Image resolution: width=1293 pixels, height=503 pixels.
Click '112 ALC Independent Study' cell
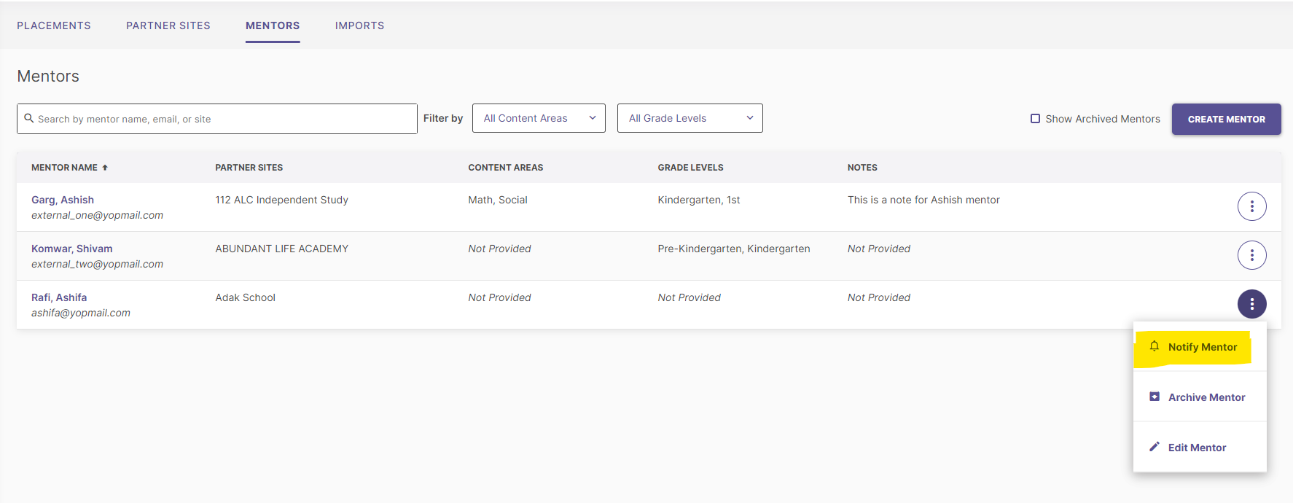pyautogui.click(x=282, y=200)
